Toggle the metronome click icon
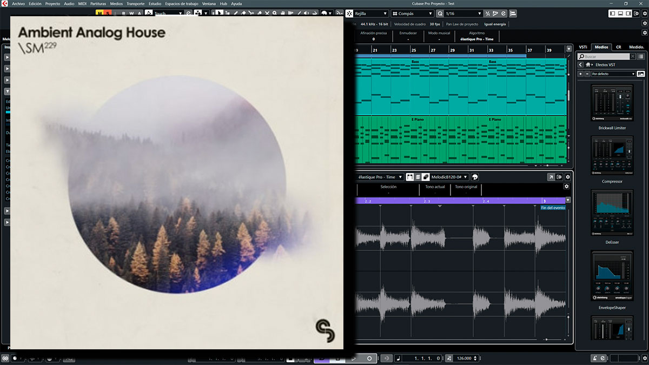The image size is (649, 365). click(594, 358)
